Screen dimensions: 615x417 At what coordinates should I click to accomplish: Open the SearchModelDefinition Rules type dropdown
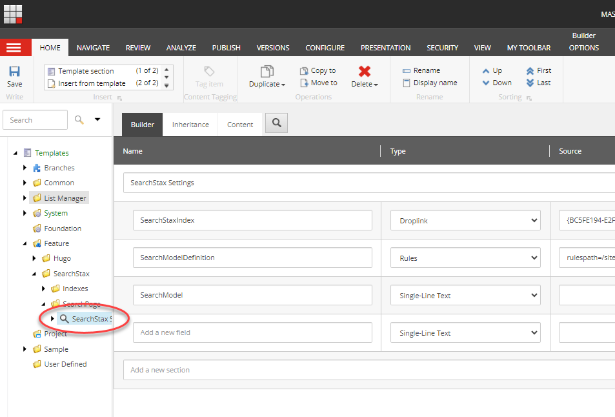[x=465, y=258]
